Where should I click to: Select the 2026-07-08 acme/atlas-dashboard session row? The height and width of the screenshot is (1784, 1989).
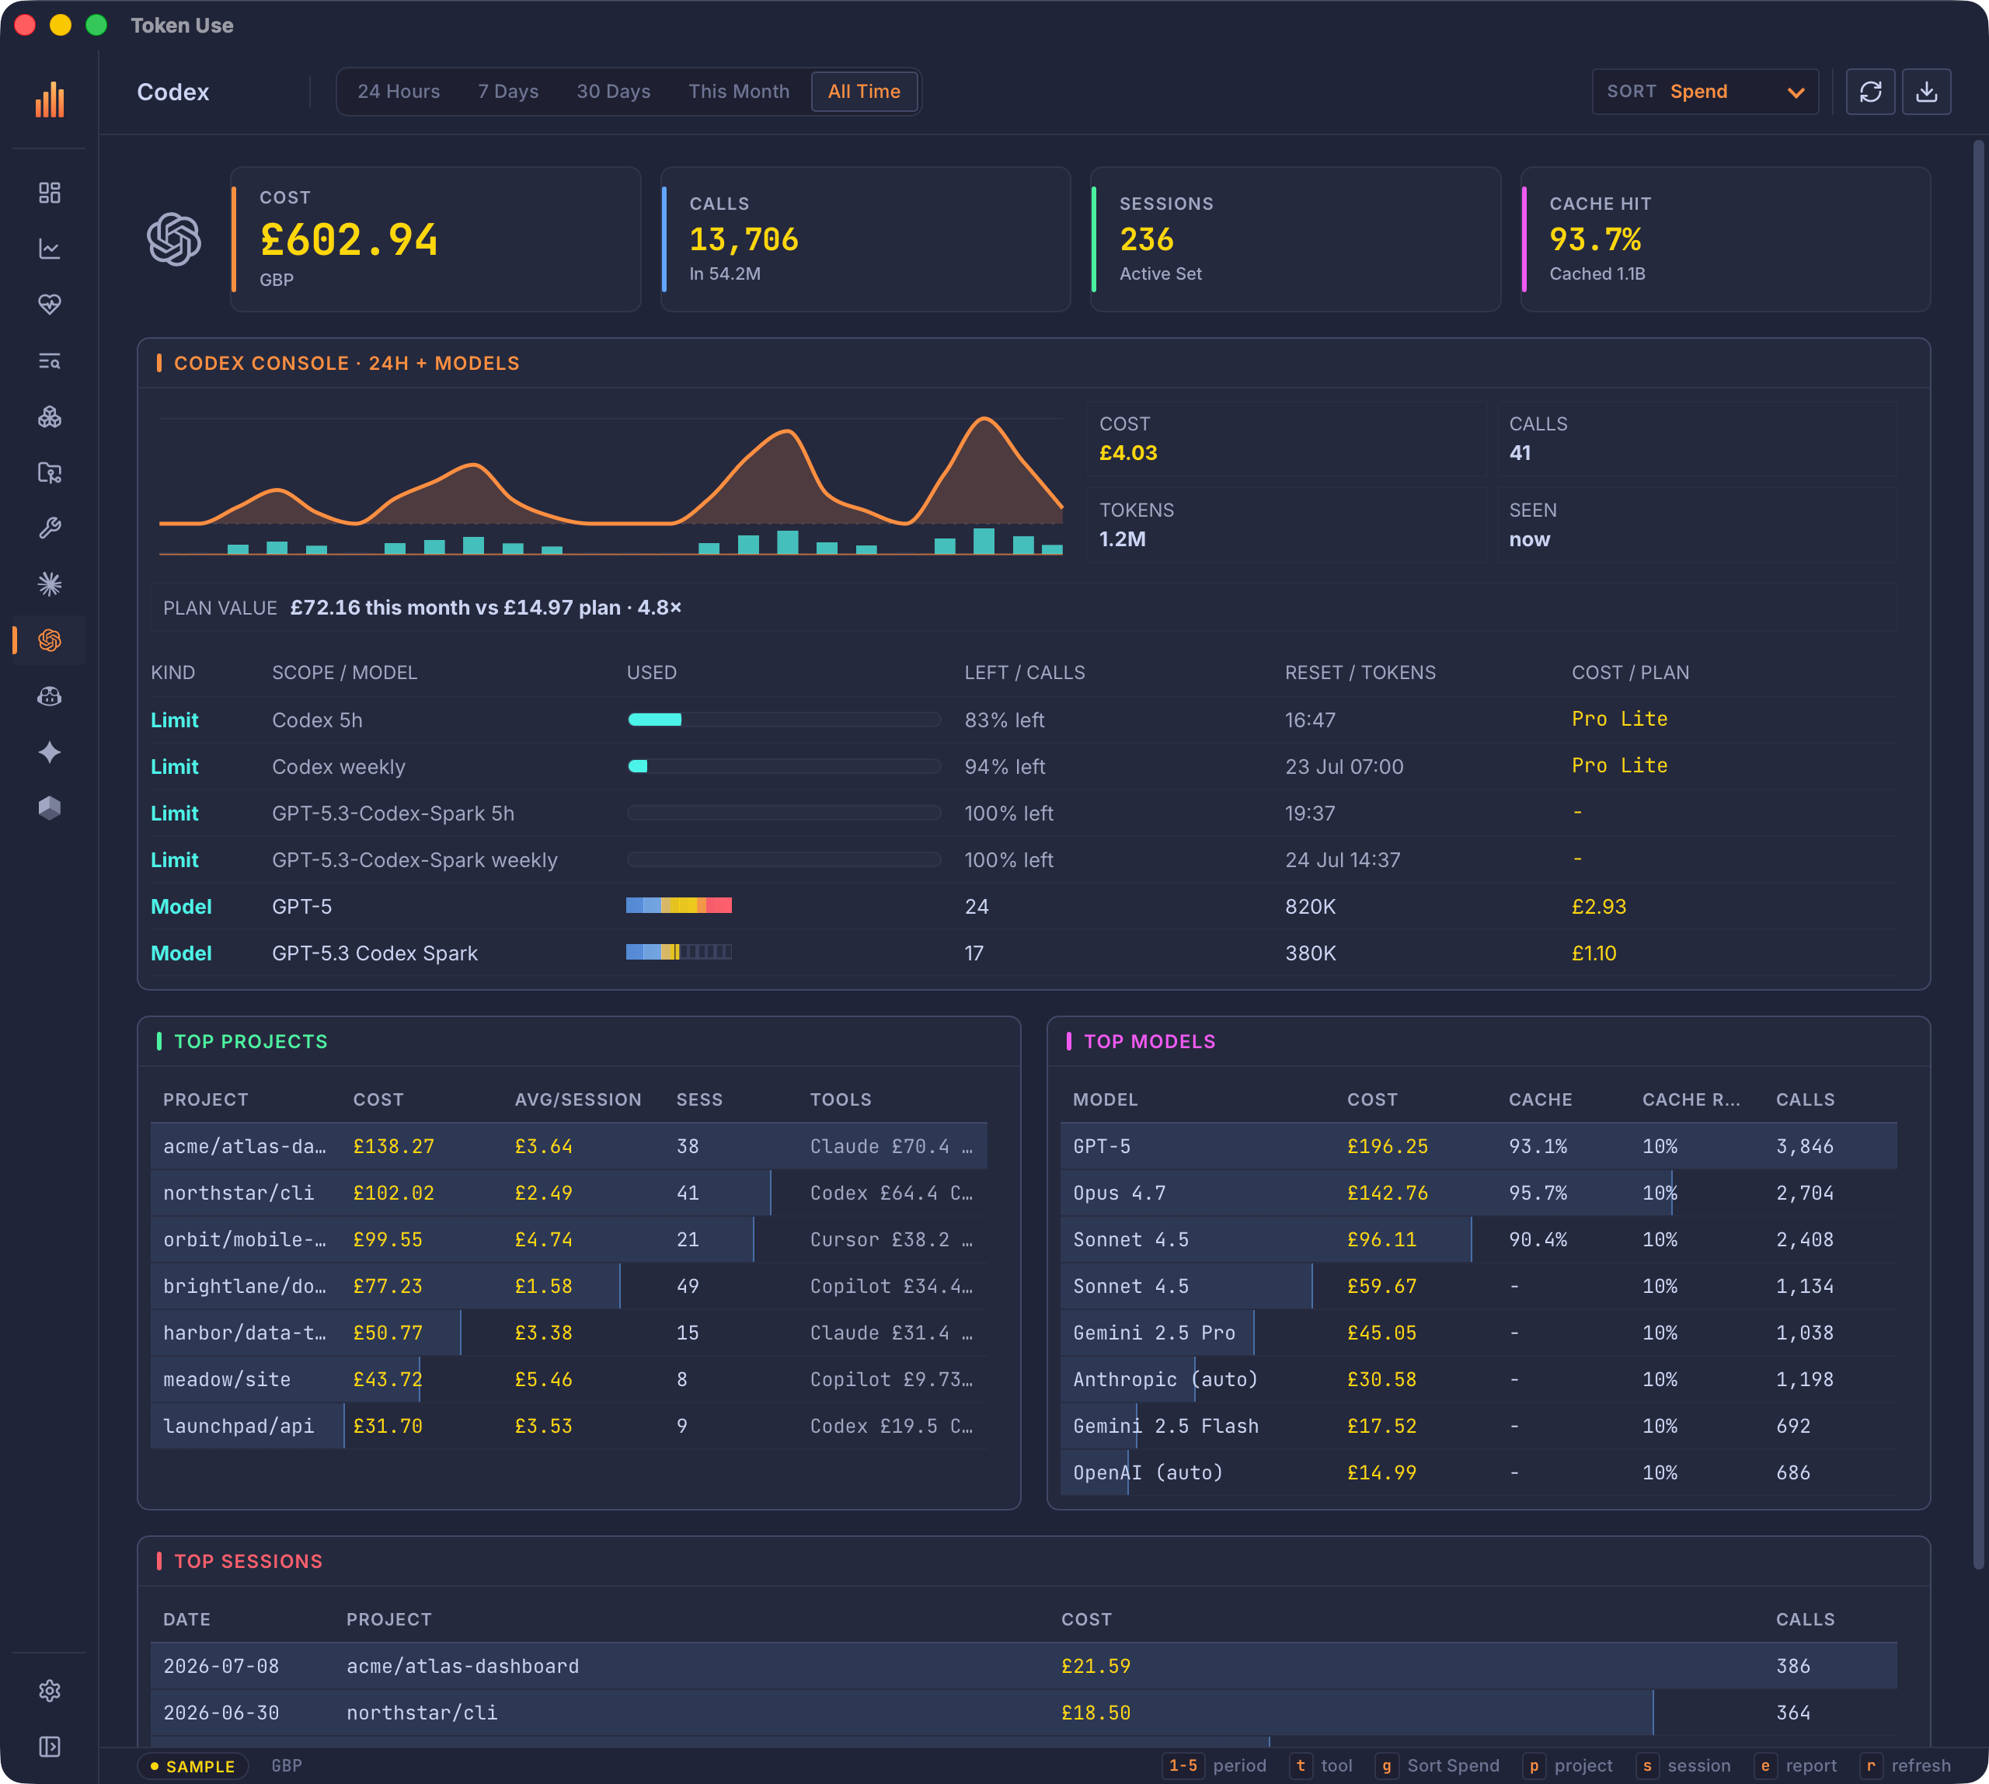[1023, 1665]
